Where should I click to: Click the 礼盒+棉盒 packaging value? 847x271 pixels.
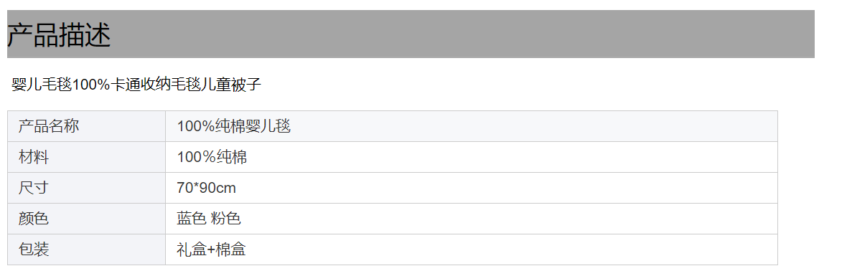pyautogui.click(x=211, y=249)
